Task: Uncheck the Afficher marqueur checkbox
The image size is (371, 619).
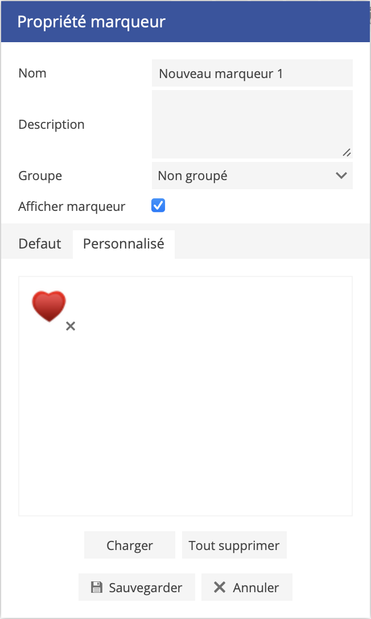Action: 158,206
